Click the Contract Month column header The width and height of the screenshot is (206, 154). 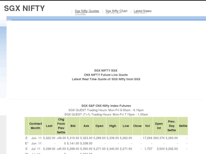coord(36,126)
